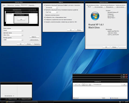Open the Цветовая схема dropdown showing Black Gloss

click(x=13, y=35)
